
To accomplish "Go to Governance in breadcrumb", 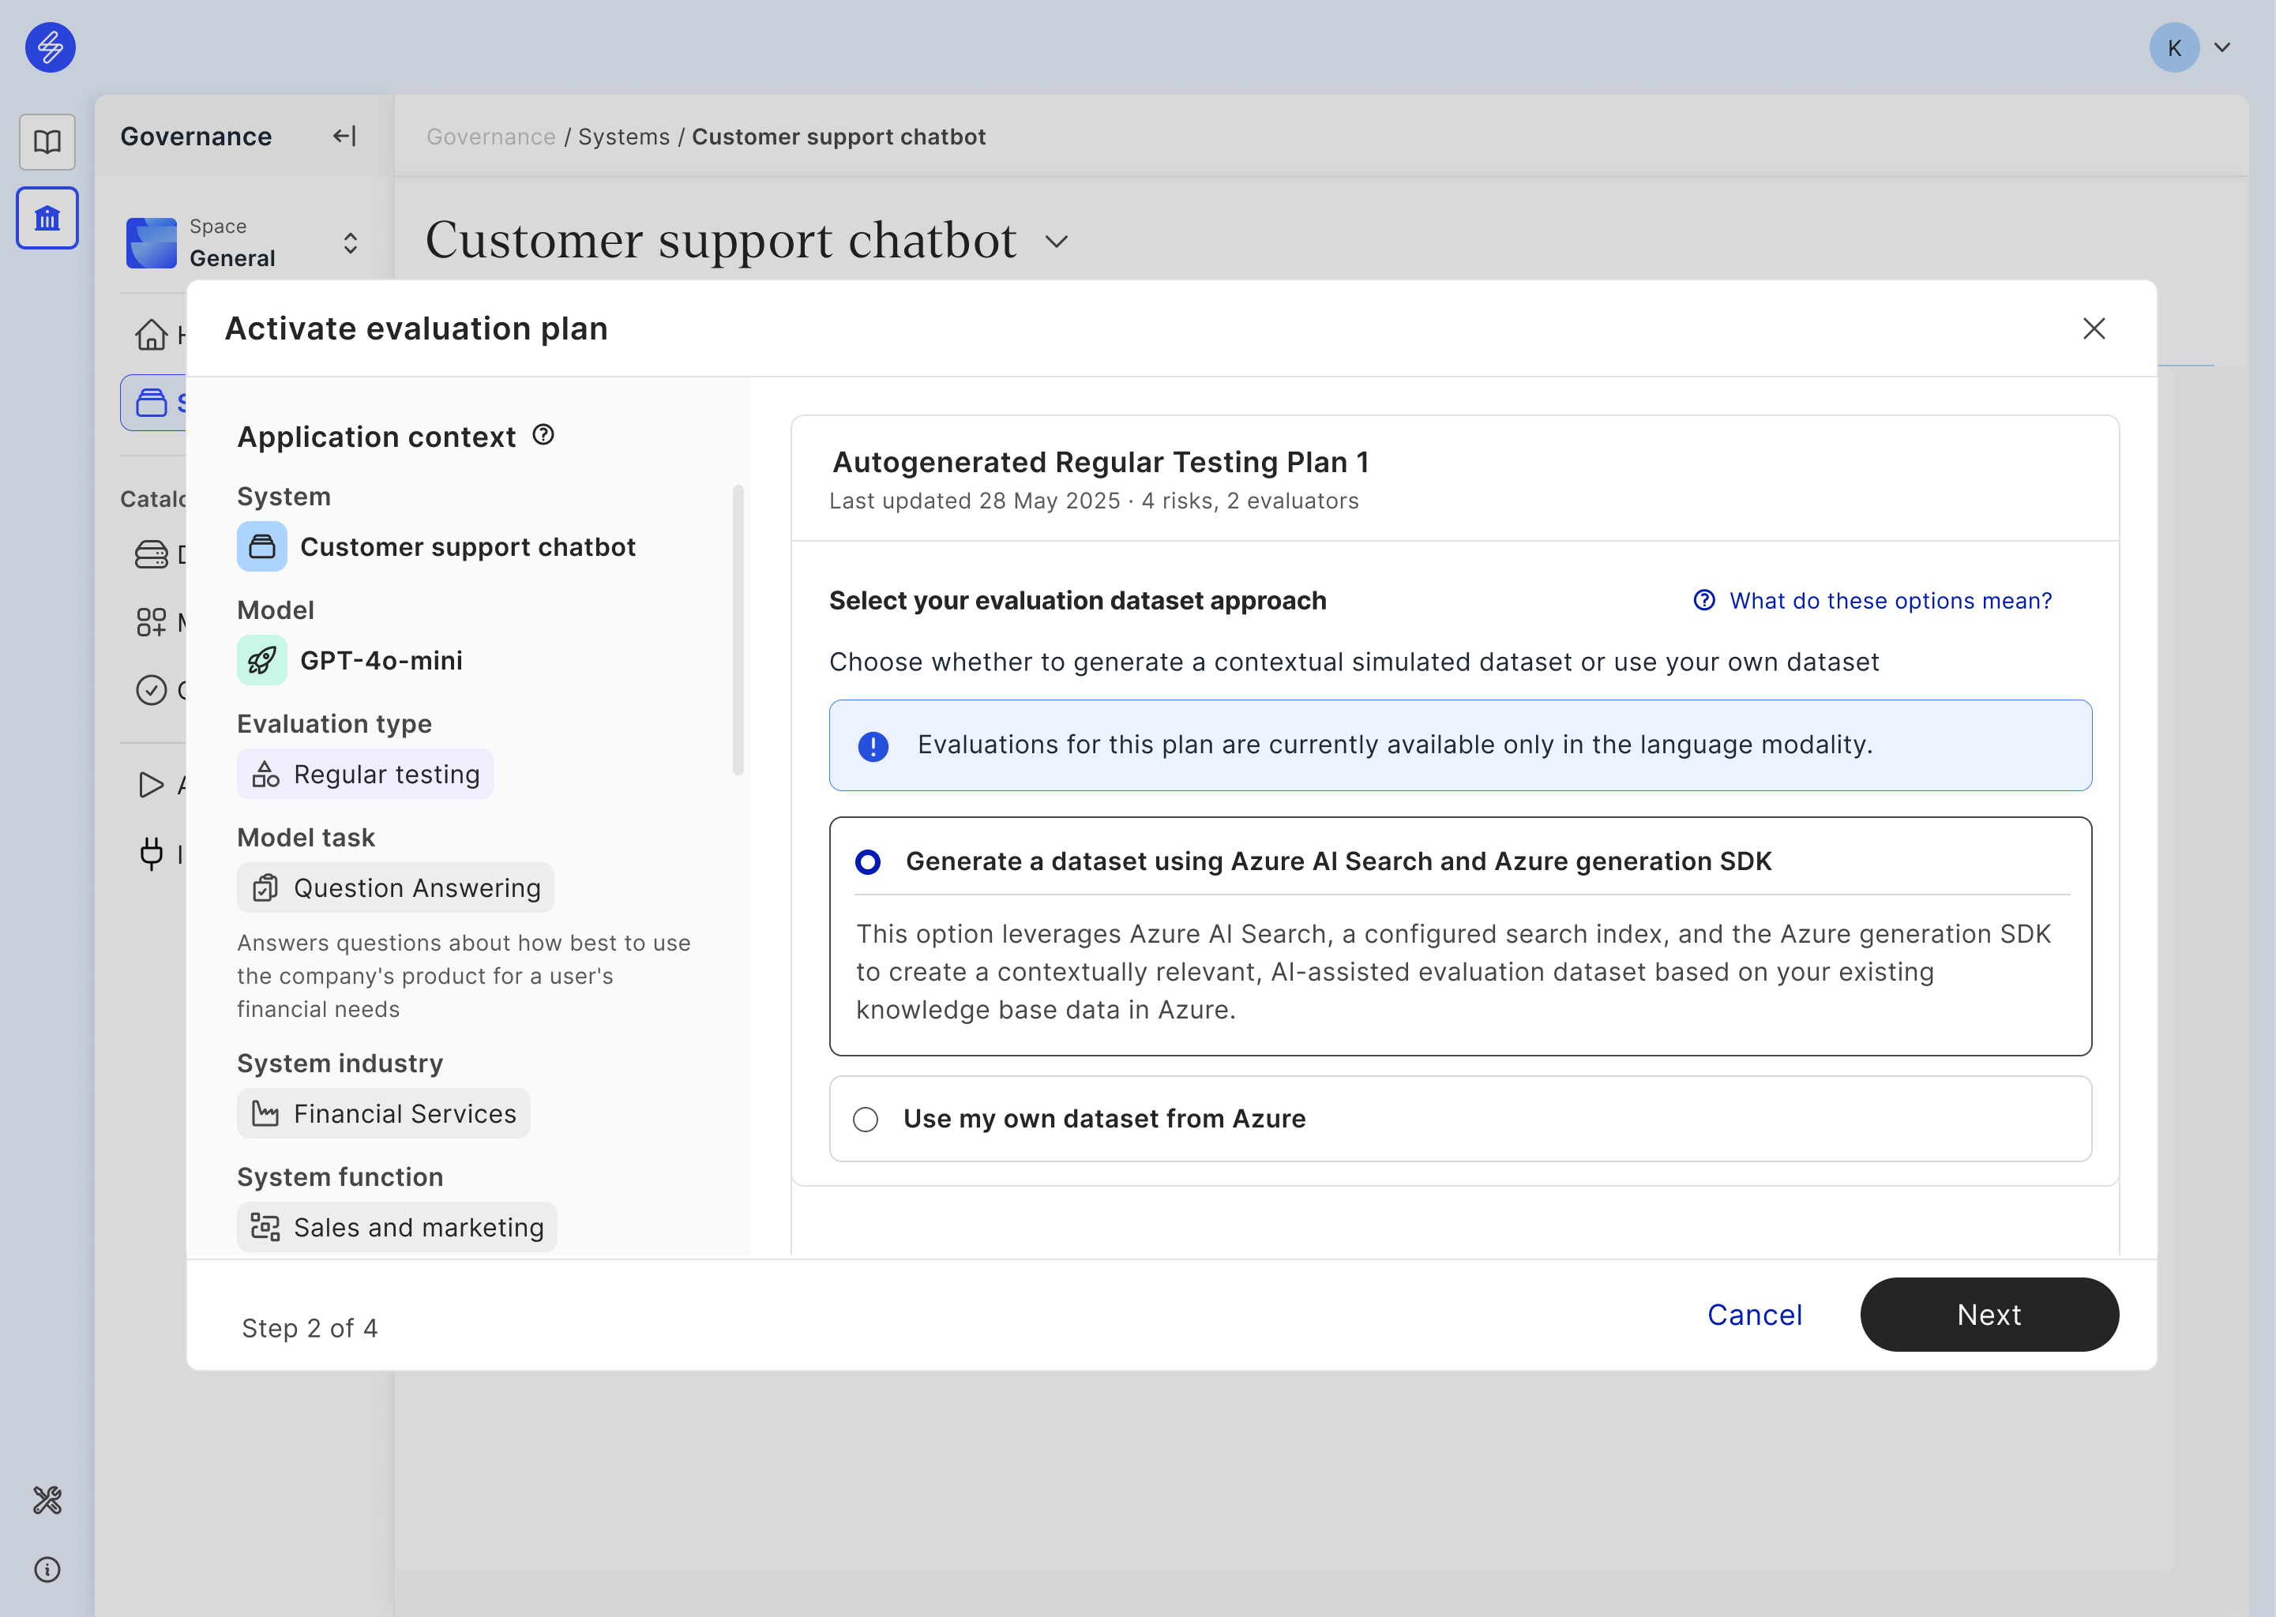I will tap(491, 137).
